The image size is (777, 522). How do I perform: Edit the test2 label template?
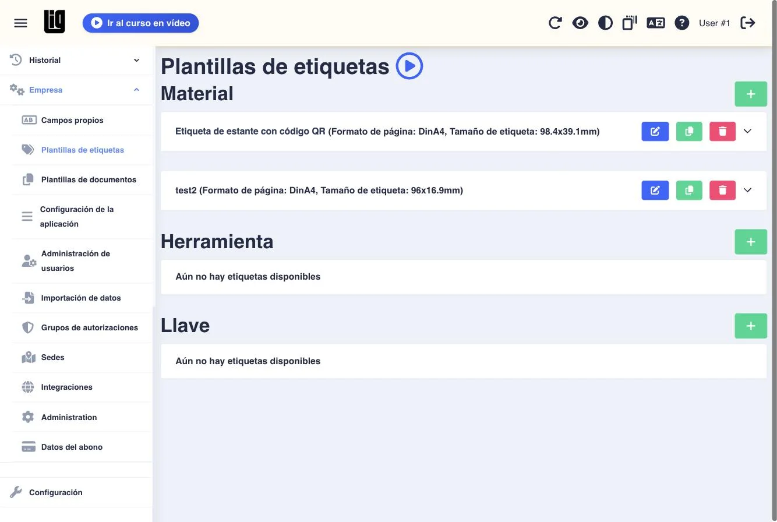655,190
